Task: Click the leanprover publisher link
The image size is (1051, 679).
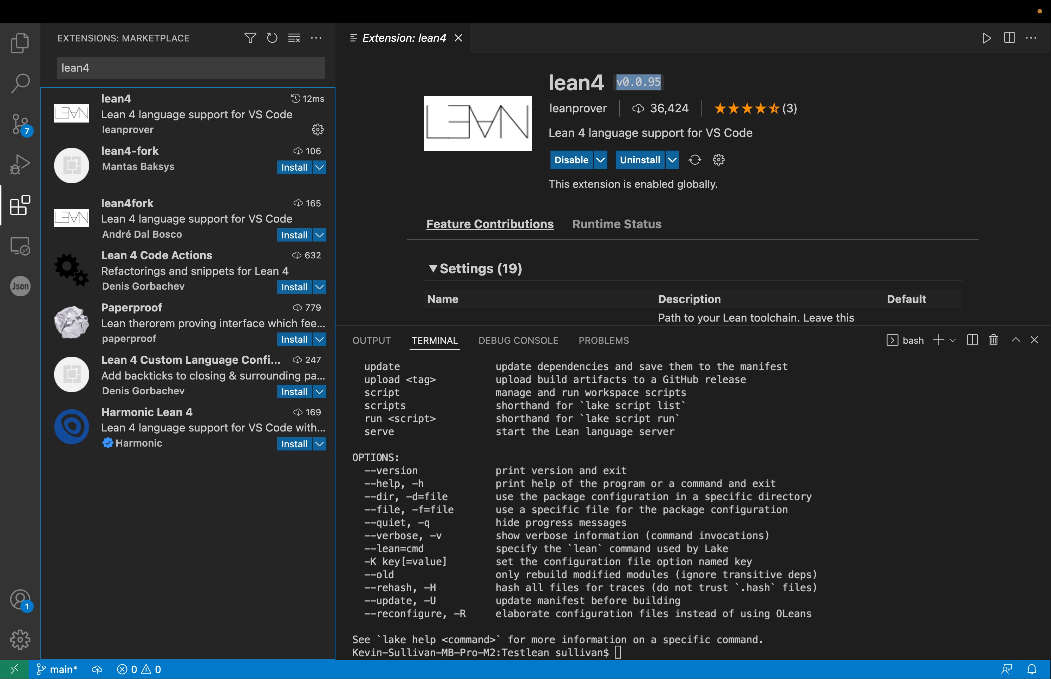Action: tap(578, 108)
